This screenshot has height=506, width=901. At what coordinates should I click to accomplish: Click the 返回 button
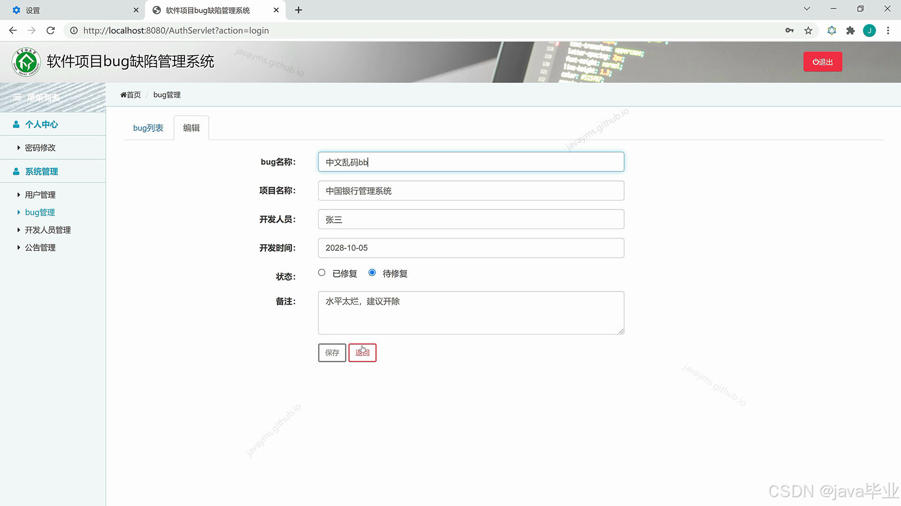pos(362,353)
